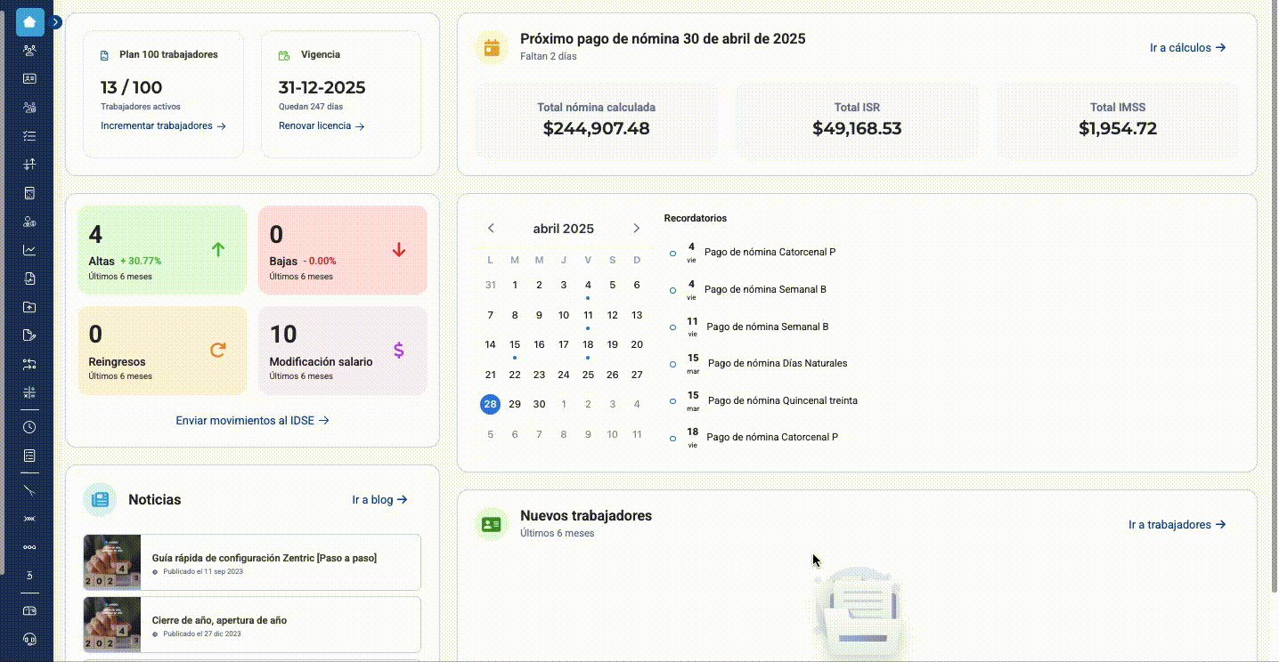The image size is (1279, 662).
Task: Go to next month in calendar
Action: (x=636, y=229)
